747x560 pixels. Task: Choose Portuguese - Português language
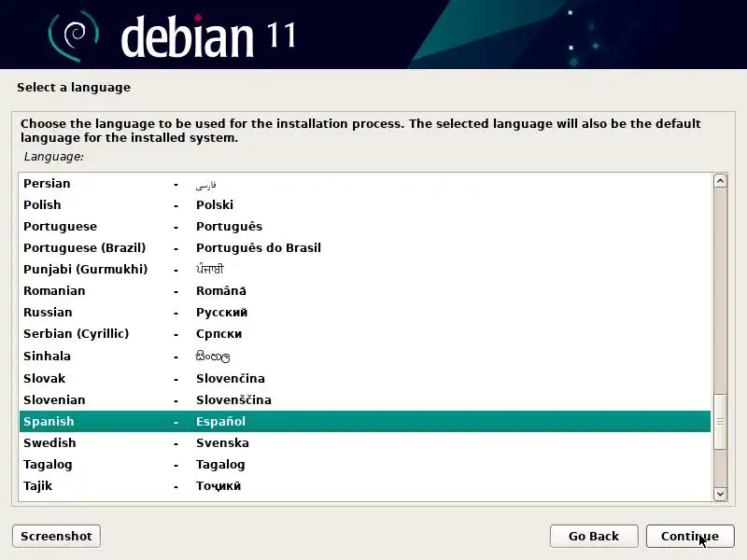coord(365,226)
